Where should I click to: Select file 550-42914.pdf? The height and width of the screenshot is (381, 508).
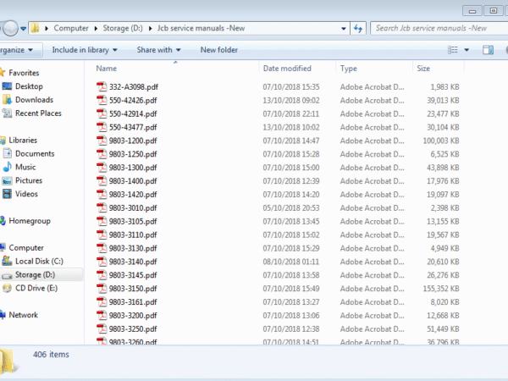tap(133, 114)
